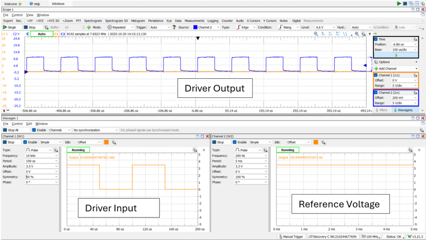Open Wavegen Channel 1 plot gear options
The height and width of the screenshot is (240, 426).
(x=195, y=150)
